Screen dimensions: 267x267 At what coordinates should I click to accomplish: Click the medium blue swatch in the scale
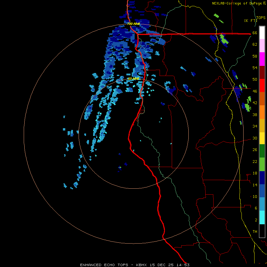click(x=262, y=191)
